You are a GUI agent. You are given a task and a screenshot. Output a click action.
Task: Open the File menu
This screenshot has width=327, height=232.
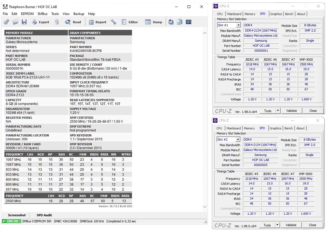[x=5, y=14]
